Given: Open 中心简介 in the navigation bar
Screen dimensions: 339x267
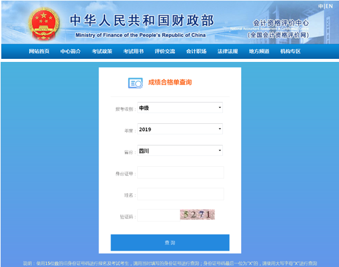Looking at the screenshot, I should [x=70, y=52].
